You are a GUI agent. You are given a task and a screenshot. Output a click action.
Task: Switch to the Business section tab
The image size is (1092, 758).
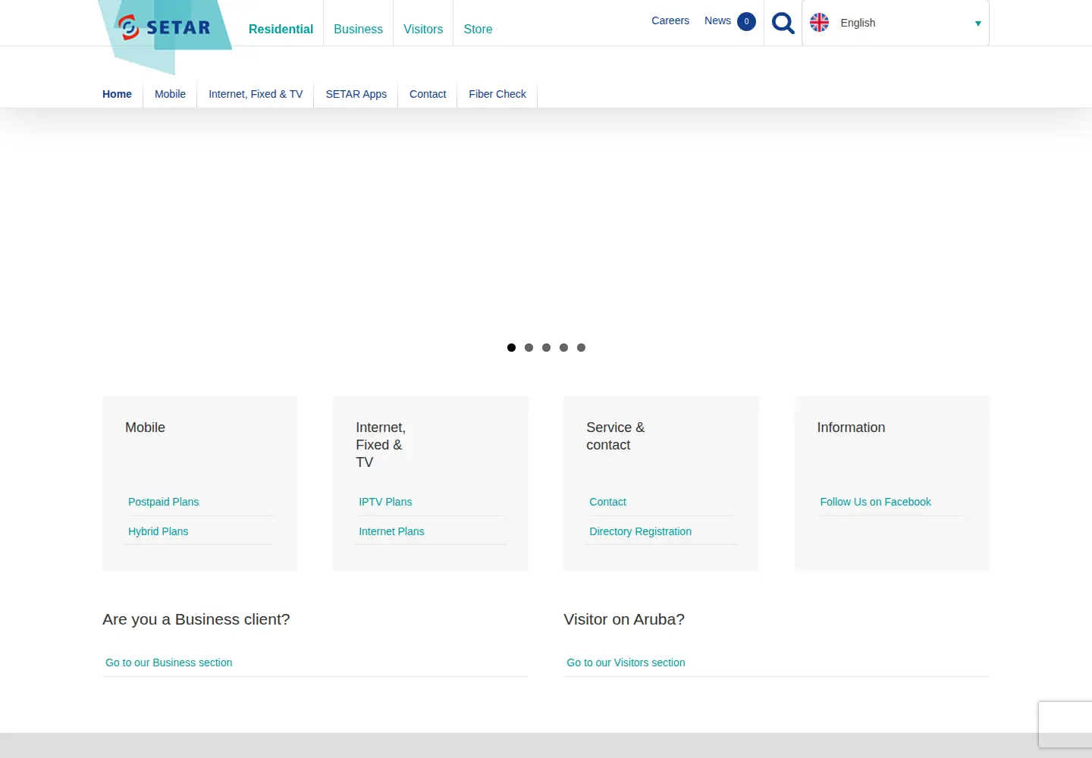coord(358,29)
